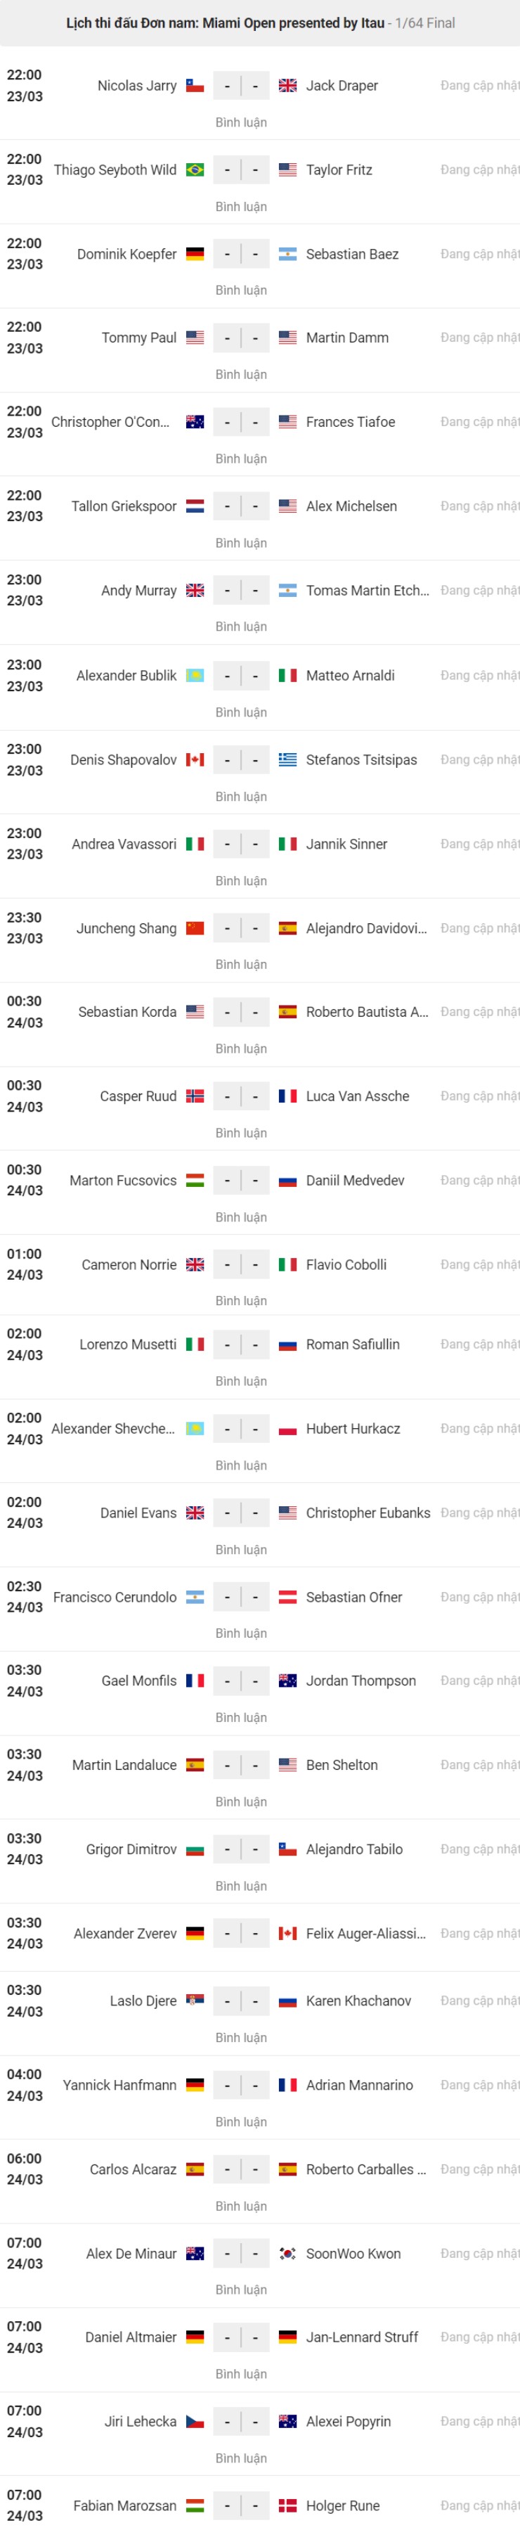Click the Greek flag next to Stefanos Tsitsipas
Screen dimensions: 520x2530
coord(287,759)
